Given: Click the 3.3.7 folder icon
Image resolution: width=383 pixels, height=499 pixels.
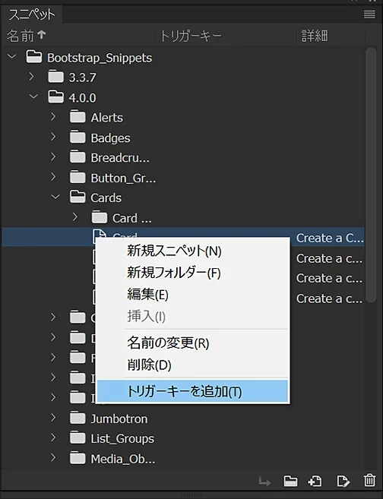Looking at the screenshot, I should [55, 77].
